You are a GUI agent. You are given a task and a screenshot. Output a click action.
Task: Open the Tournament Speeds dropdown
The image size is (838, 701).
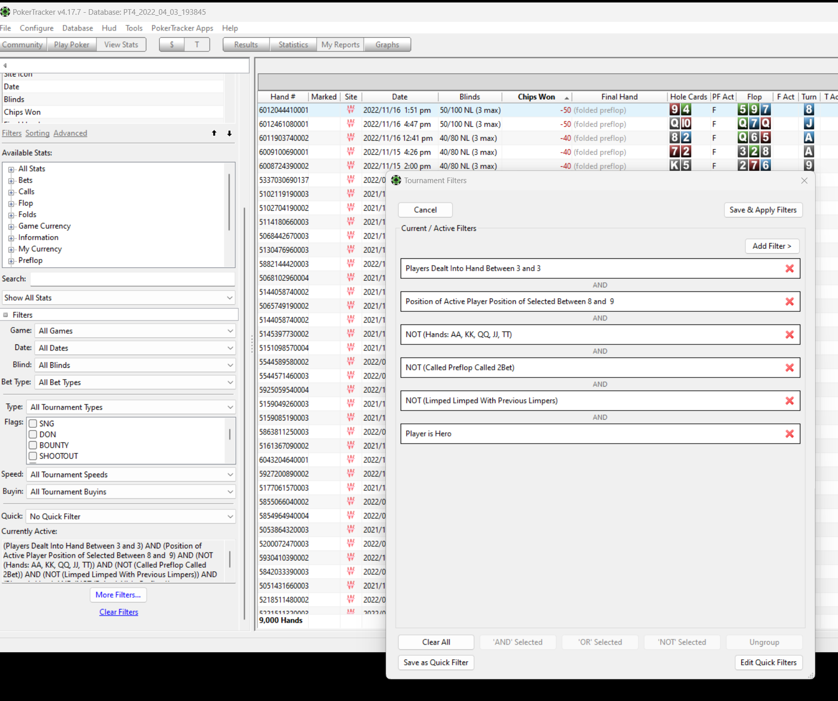pyautogui.click(x=131, y=475)
